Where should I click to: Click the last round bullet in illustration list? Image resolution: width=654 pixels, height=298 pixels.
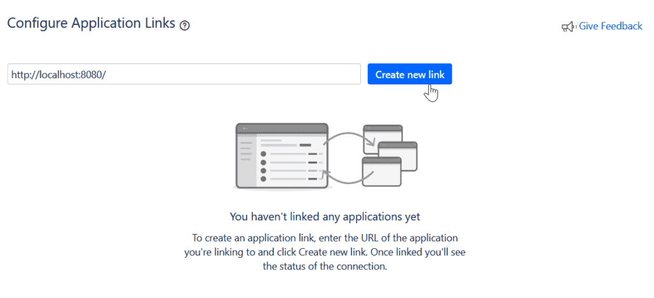(x=263, y=180)
